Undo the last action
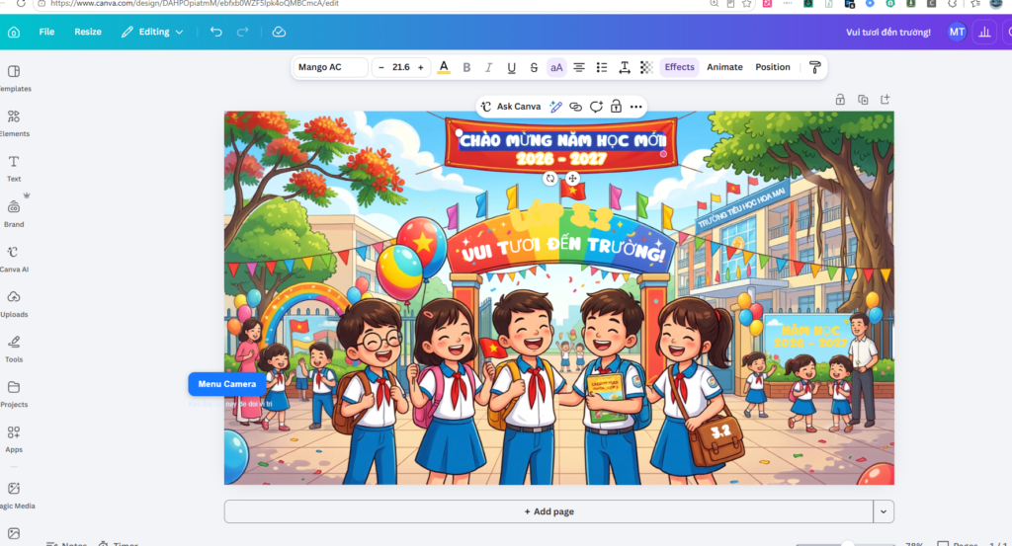This screenshot has height=546, width=1012. 216,32
